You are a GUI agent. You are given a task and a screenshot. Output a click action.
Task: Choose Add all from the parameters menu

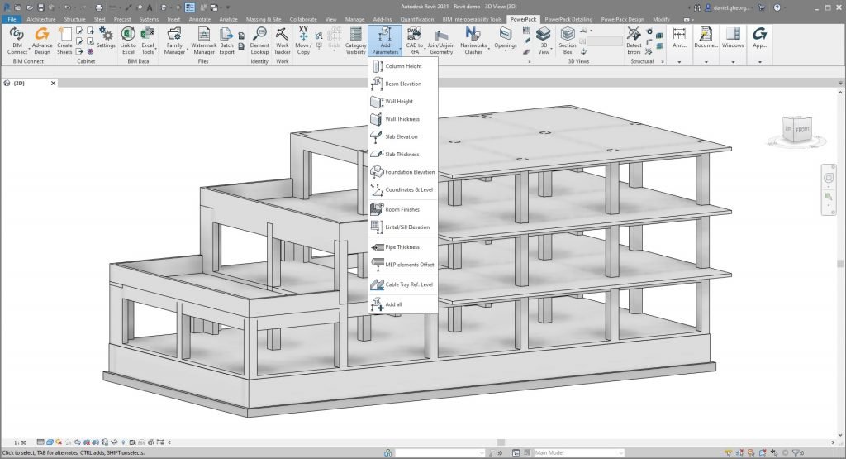[x=403, y=304]
